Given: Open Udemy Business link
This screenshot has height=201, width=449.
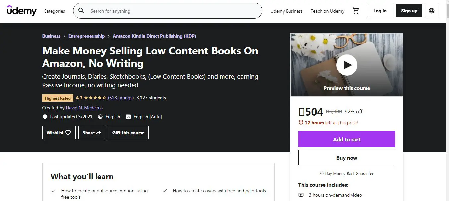Looking at the screenshot, I should click(287, 11).
